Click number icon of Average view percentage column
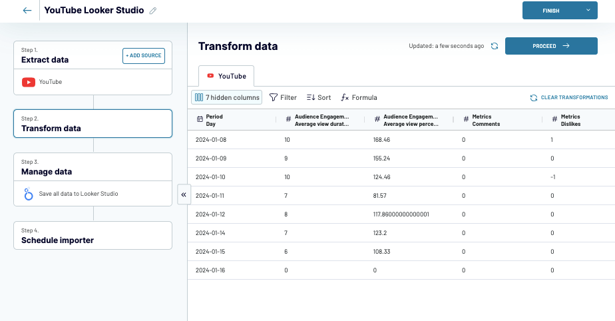This screenshot has height=321, width=615. pyautogui.click(x=377, y=119)
